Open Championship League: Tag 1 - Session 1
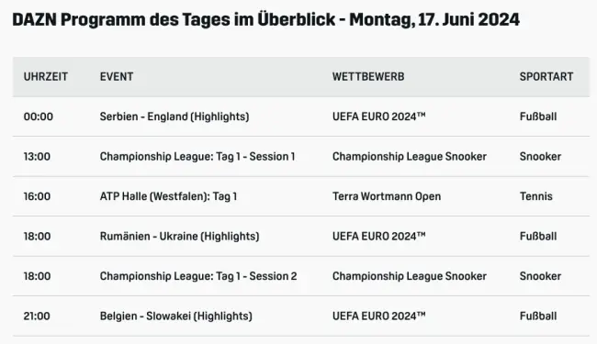The image size is (597, 344). 197,157
